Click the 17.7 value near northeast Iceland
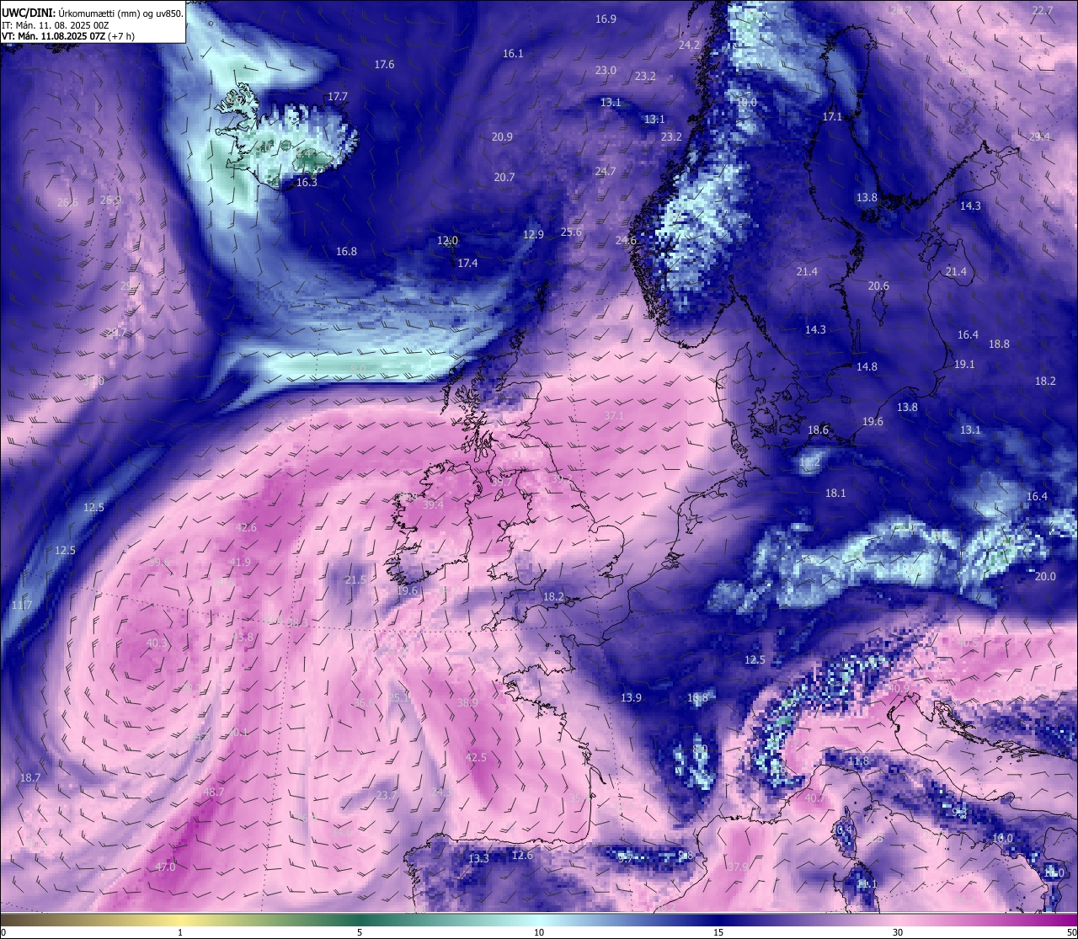 tap(338, 97)
